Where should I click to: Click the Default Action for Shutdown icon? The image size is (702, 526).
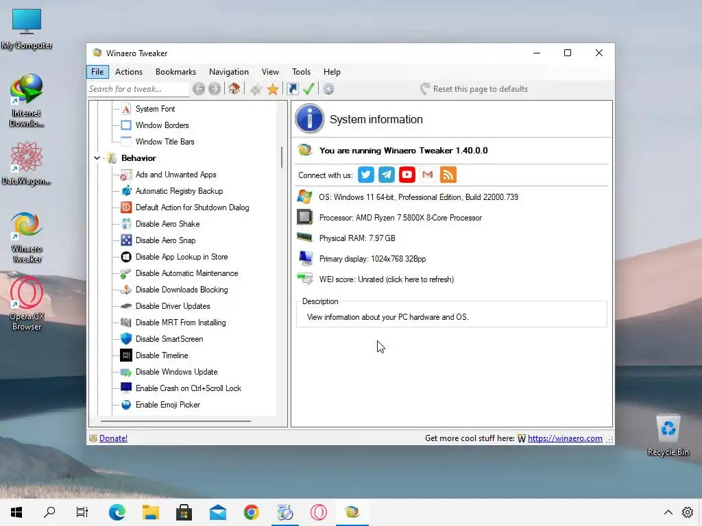coord(126,207)
